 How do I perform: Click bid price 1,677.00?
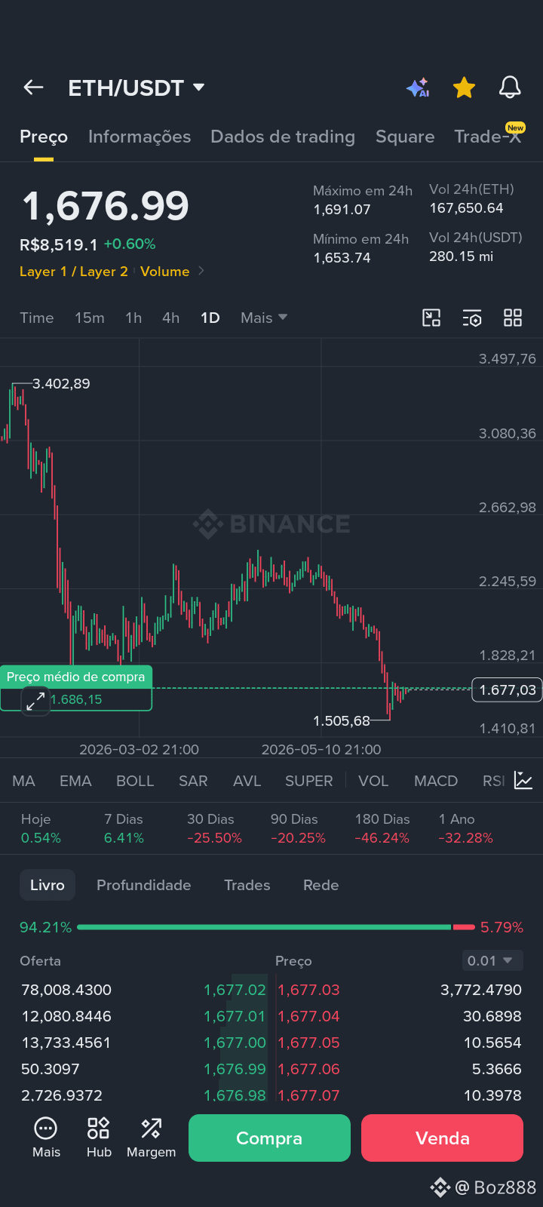(x=235, y=1043)
